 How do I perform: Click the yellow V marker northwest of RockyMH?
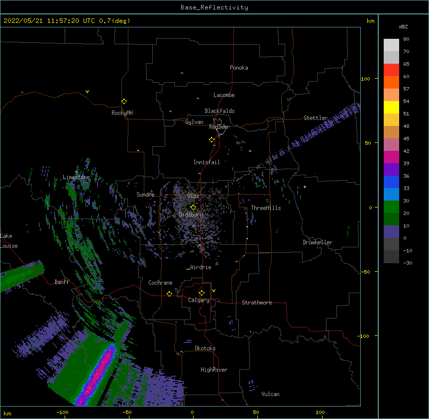(x=87, y=92)
